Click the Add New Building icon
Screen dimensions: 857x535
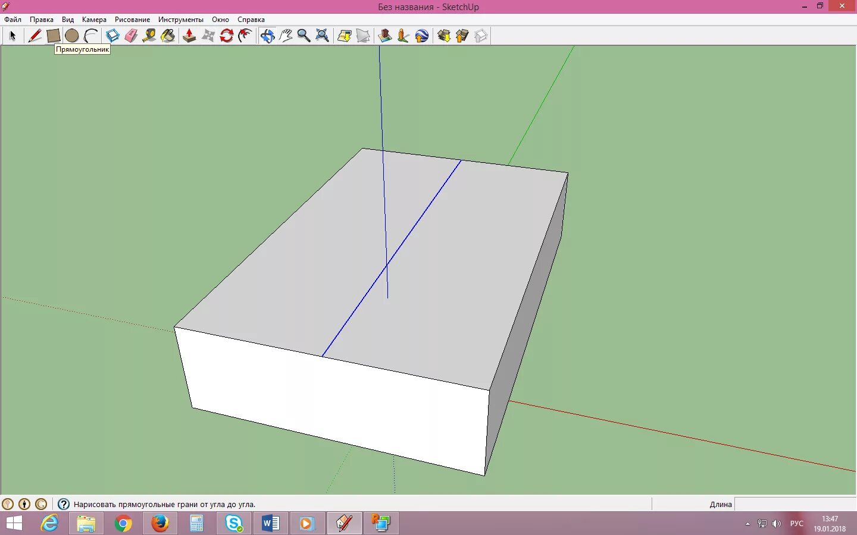(385, 36)
